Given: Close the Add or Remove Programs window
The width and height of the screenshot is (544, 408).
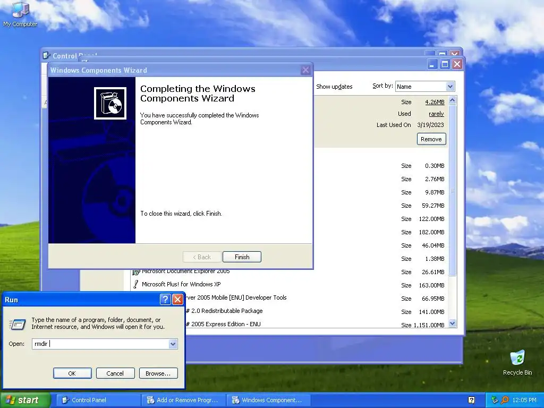Looking at the screenshot, I should point(457,64).
